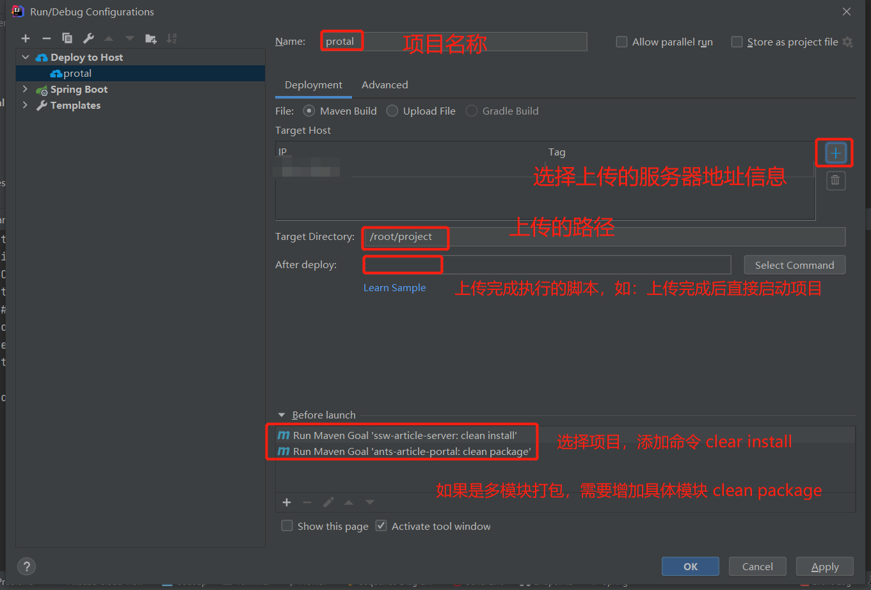Edit the selected before launch task
The image size is (871, 590).
coord(328,502)
